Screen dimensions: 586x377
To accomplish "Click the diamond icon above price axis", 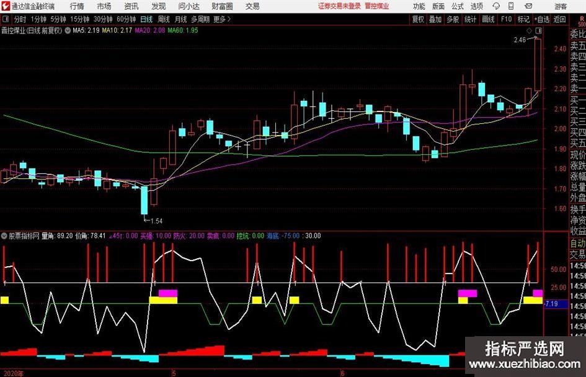I will pos(529,30).
